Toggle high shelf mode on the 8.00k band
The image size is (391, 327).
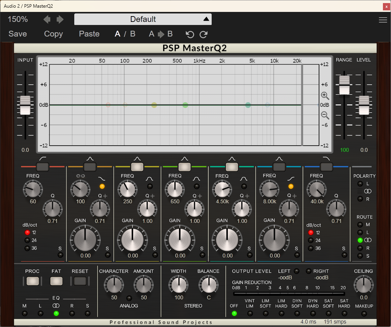click(x=291, y=186)
